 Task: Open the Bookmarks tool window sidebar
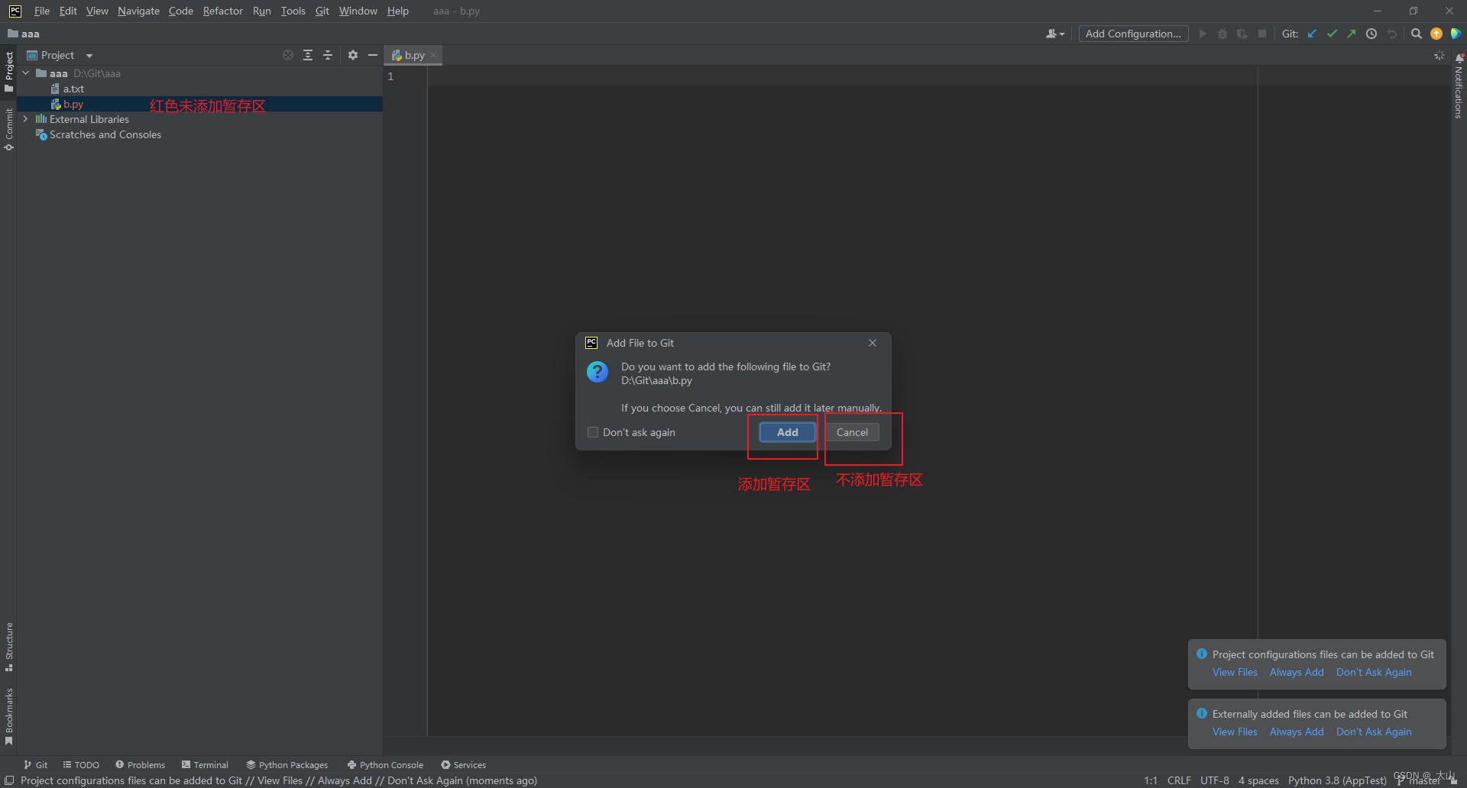(x=9, y=716)
